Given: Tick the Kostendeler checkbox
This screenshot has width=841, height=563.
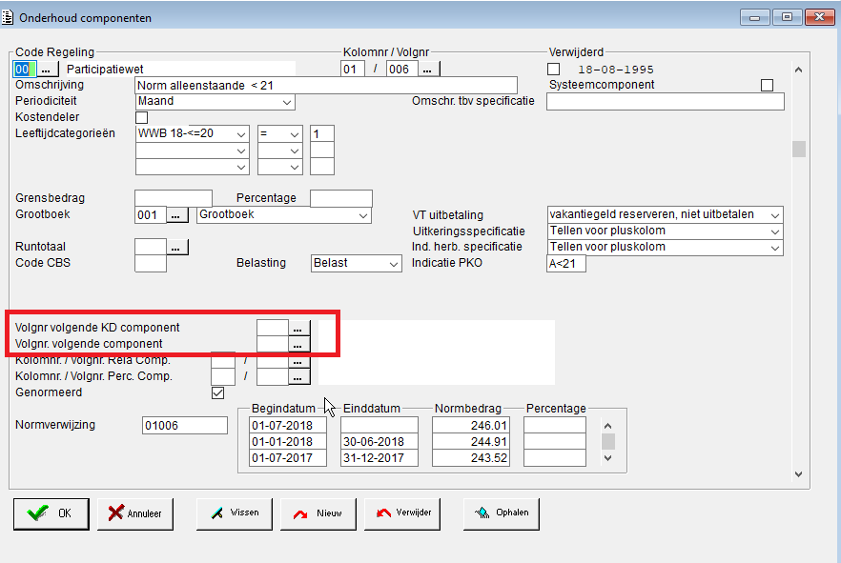Looking at the screenshot, I should (141, 117).
